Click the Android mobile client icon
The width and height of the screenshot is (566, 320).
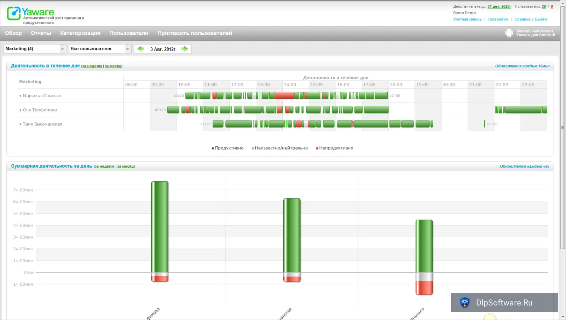click(x=509, y=33)
